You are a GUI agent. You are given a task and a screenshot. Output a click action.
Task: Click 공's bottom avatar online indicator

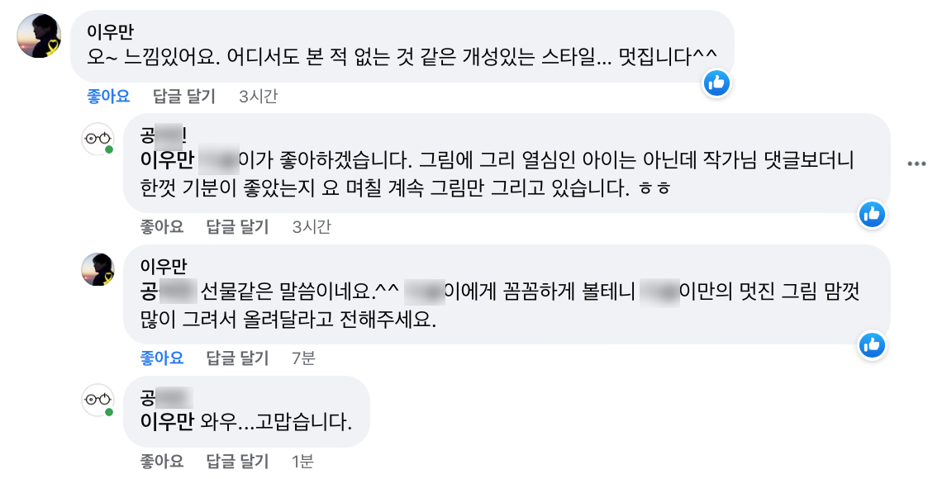pyautogui.click(x=111, y=414)
